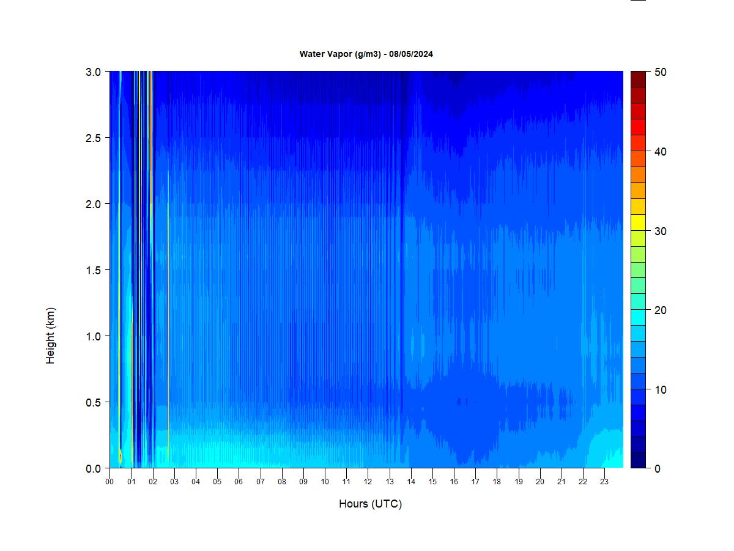The height and width of the screenshot is (551, 734).
Task: Click the chart title Water Vapor (g/m3)
Action: coord(366,54)
